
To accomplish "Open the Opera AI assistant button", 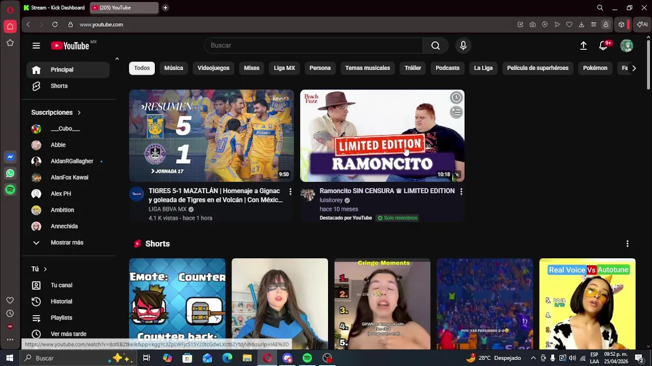I will pyautogui.click(x=642, y=24).
